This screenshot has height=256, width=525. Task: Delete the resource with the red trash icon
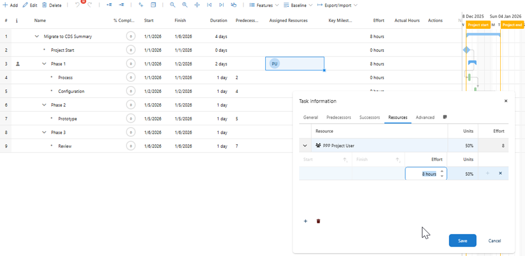pyautogui.click(x=318, y=221)
